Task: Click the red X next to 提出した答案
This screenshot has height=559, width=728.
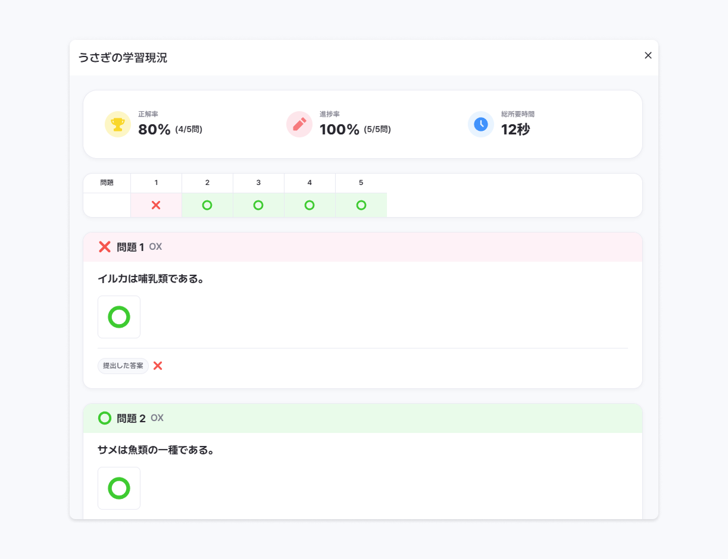Action: pos(158,366)
